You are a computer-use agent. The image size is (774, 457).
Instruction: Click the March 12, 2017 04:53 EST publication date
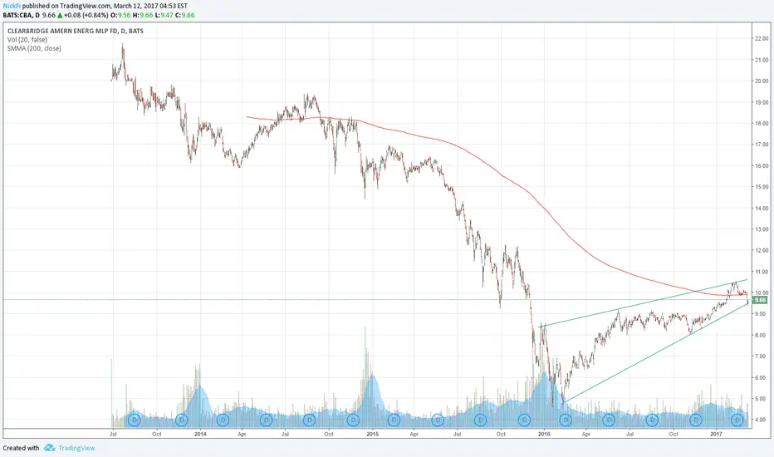click(150, 6)
